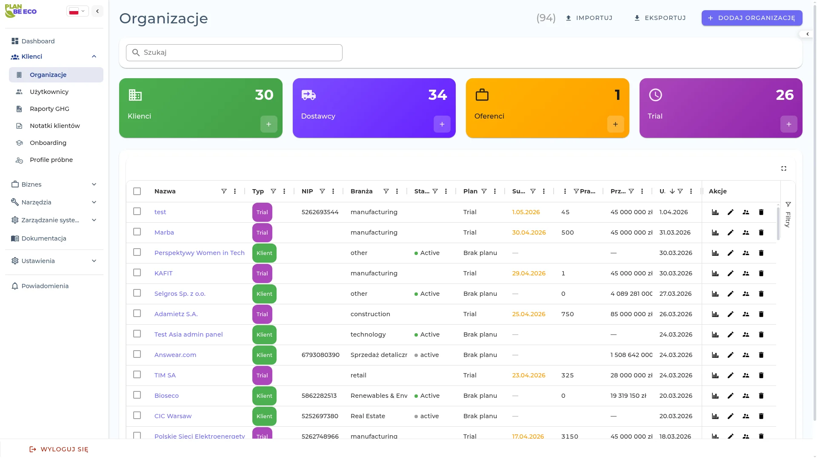The width and height of the screenshot is (817, 459).
Task: Open statistics chart for the test organization
Action: point(715,212)
